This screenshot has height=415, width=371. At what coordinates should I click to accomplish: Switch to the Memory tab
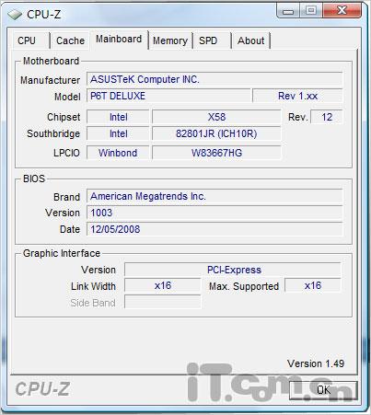(x=170, y=40)
